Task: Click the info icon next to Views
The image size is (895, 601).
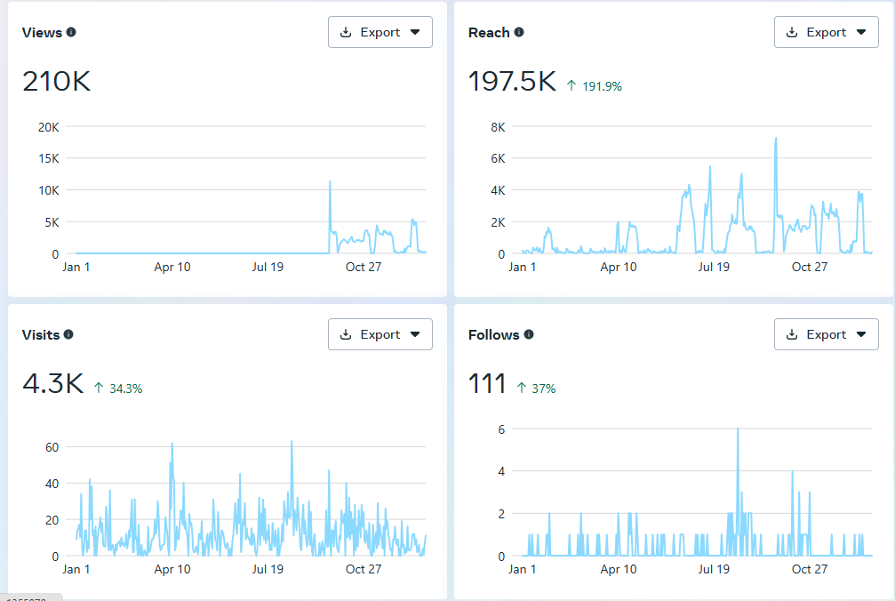Action: [x=71, y=32]
